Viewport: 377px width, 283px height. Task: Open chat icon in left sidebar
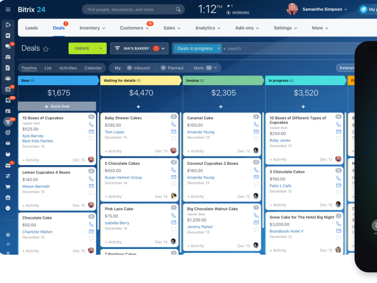point(8,46)
